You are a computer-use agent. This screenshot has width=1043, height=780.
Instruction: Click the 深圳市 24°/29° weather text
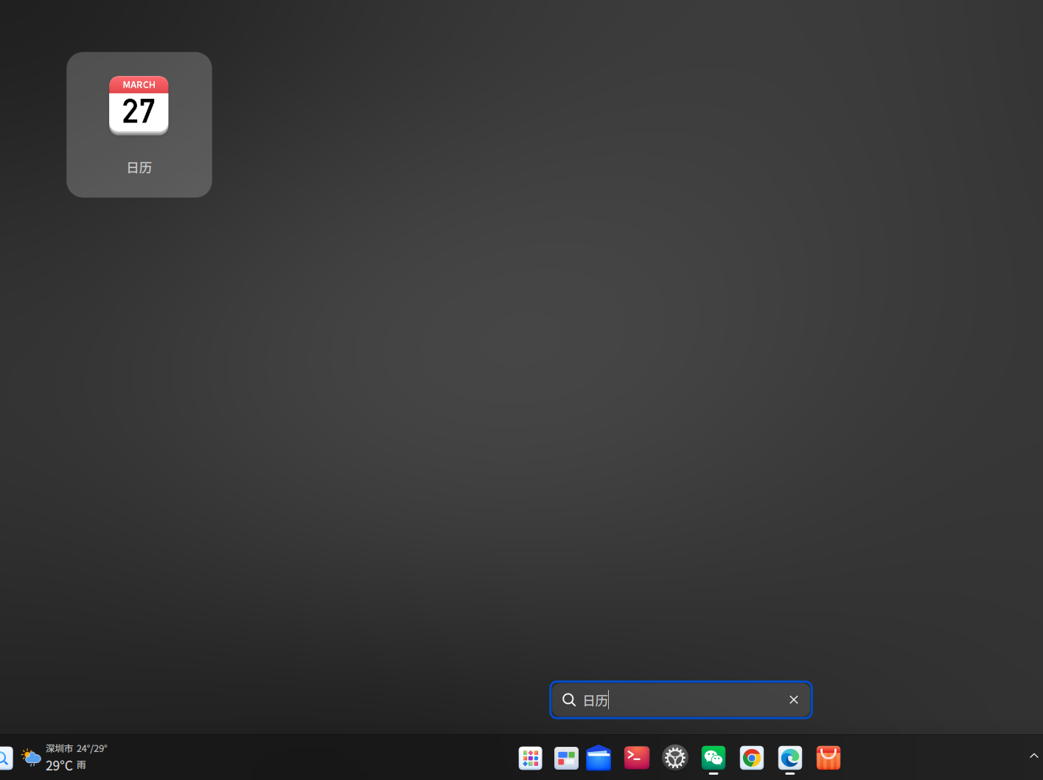pyautogui.click(x=77, y=748)
